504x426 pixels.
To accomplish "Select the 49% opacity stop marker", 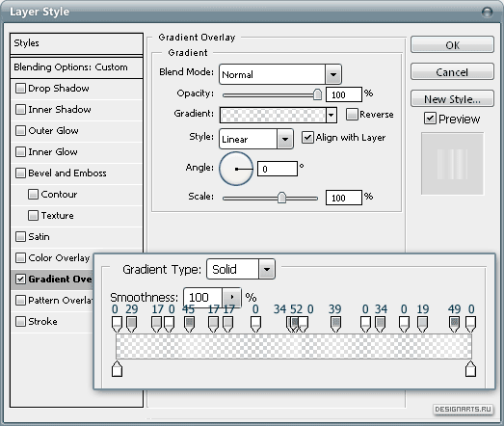I will point(454,324).
